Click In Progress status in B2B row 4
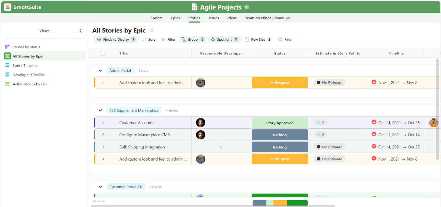Screen dimensions: 441x207 (280, 159)
